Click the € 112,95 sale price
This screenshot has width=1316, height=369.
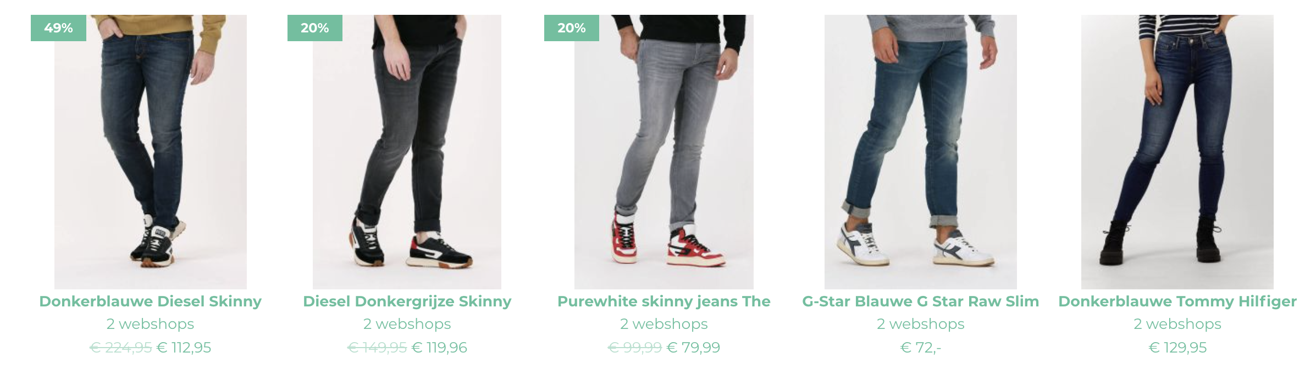pyautogui.click(x=184, y=348)
